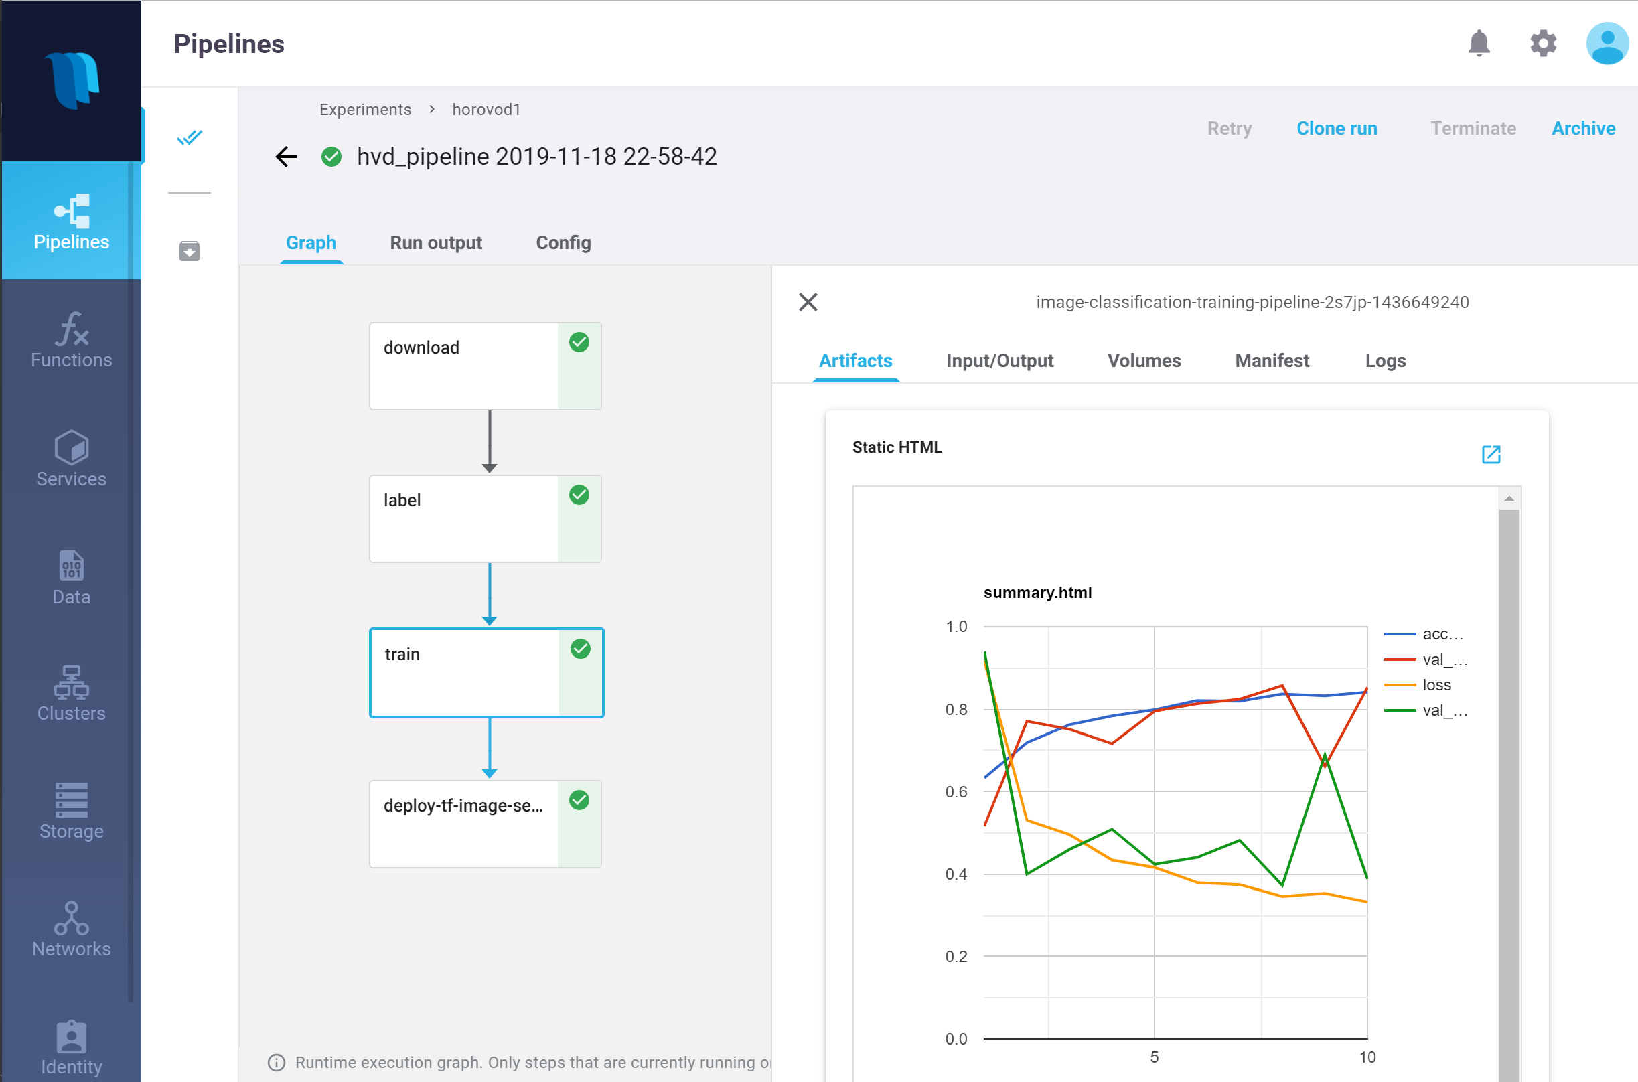Click the Experiments breadcrumb link
Viewport: 1638px width, 1082px height.
365,110
